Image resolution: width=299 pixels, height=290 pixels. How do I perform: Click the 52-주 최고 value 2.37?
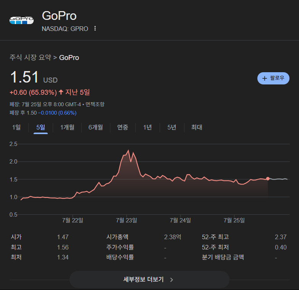coord(281,237)
